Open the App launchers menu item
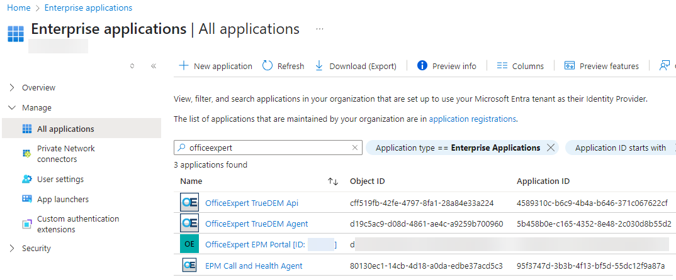 [x=62, y=199]
